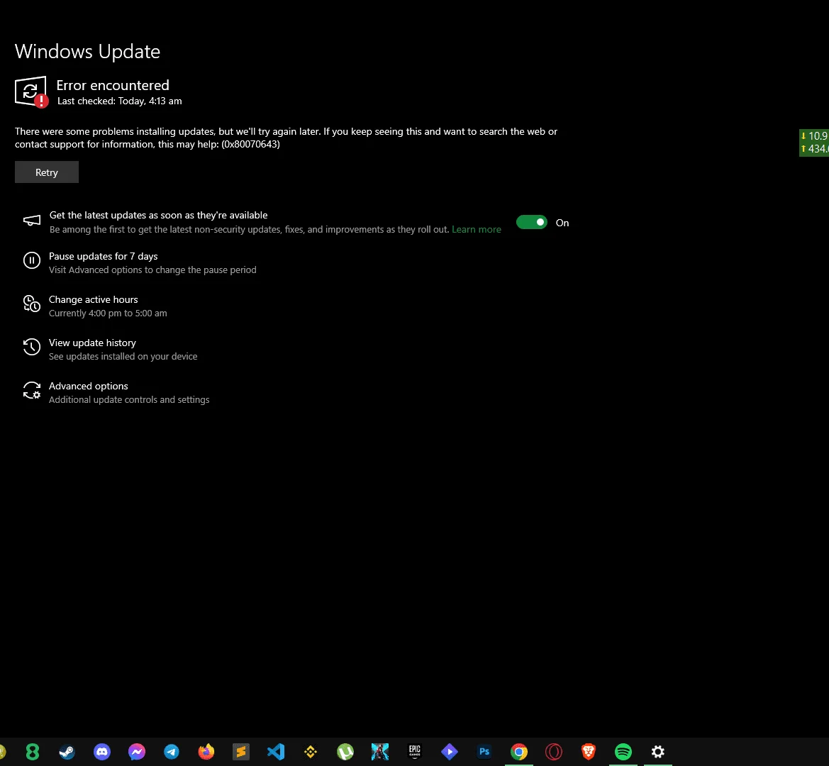Open Binance from the taskbar
The image size is (829, 766).
[311, 752]
